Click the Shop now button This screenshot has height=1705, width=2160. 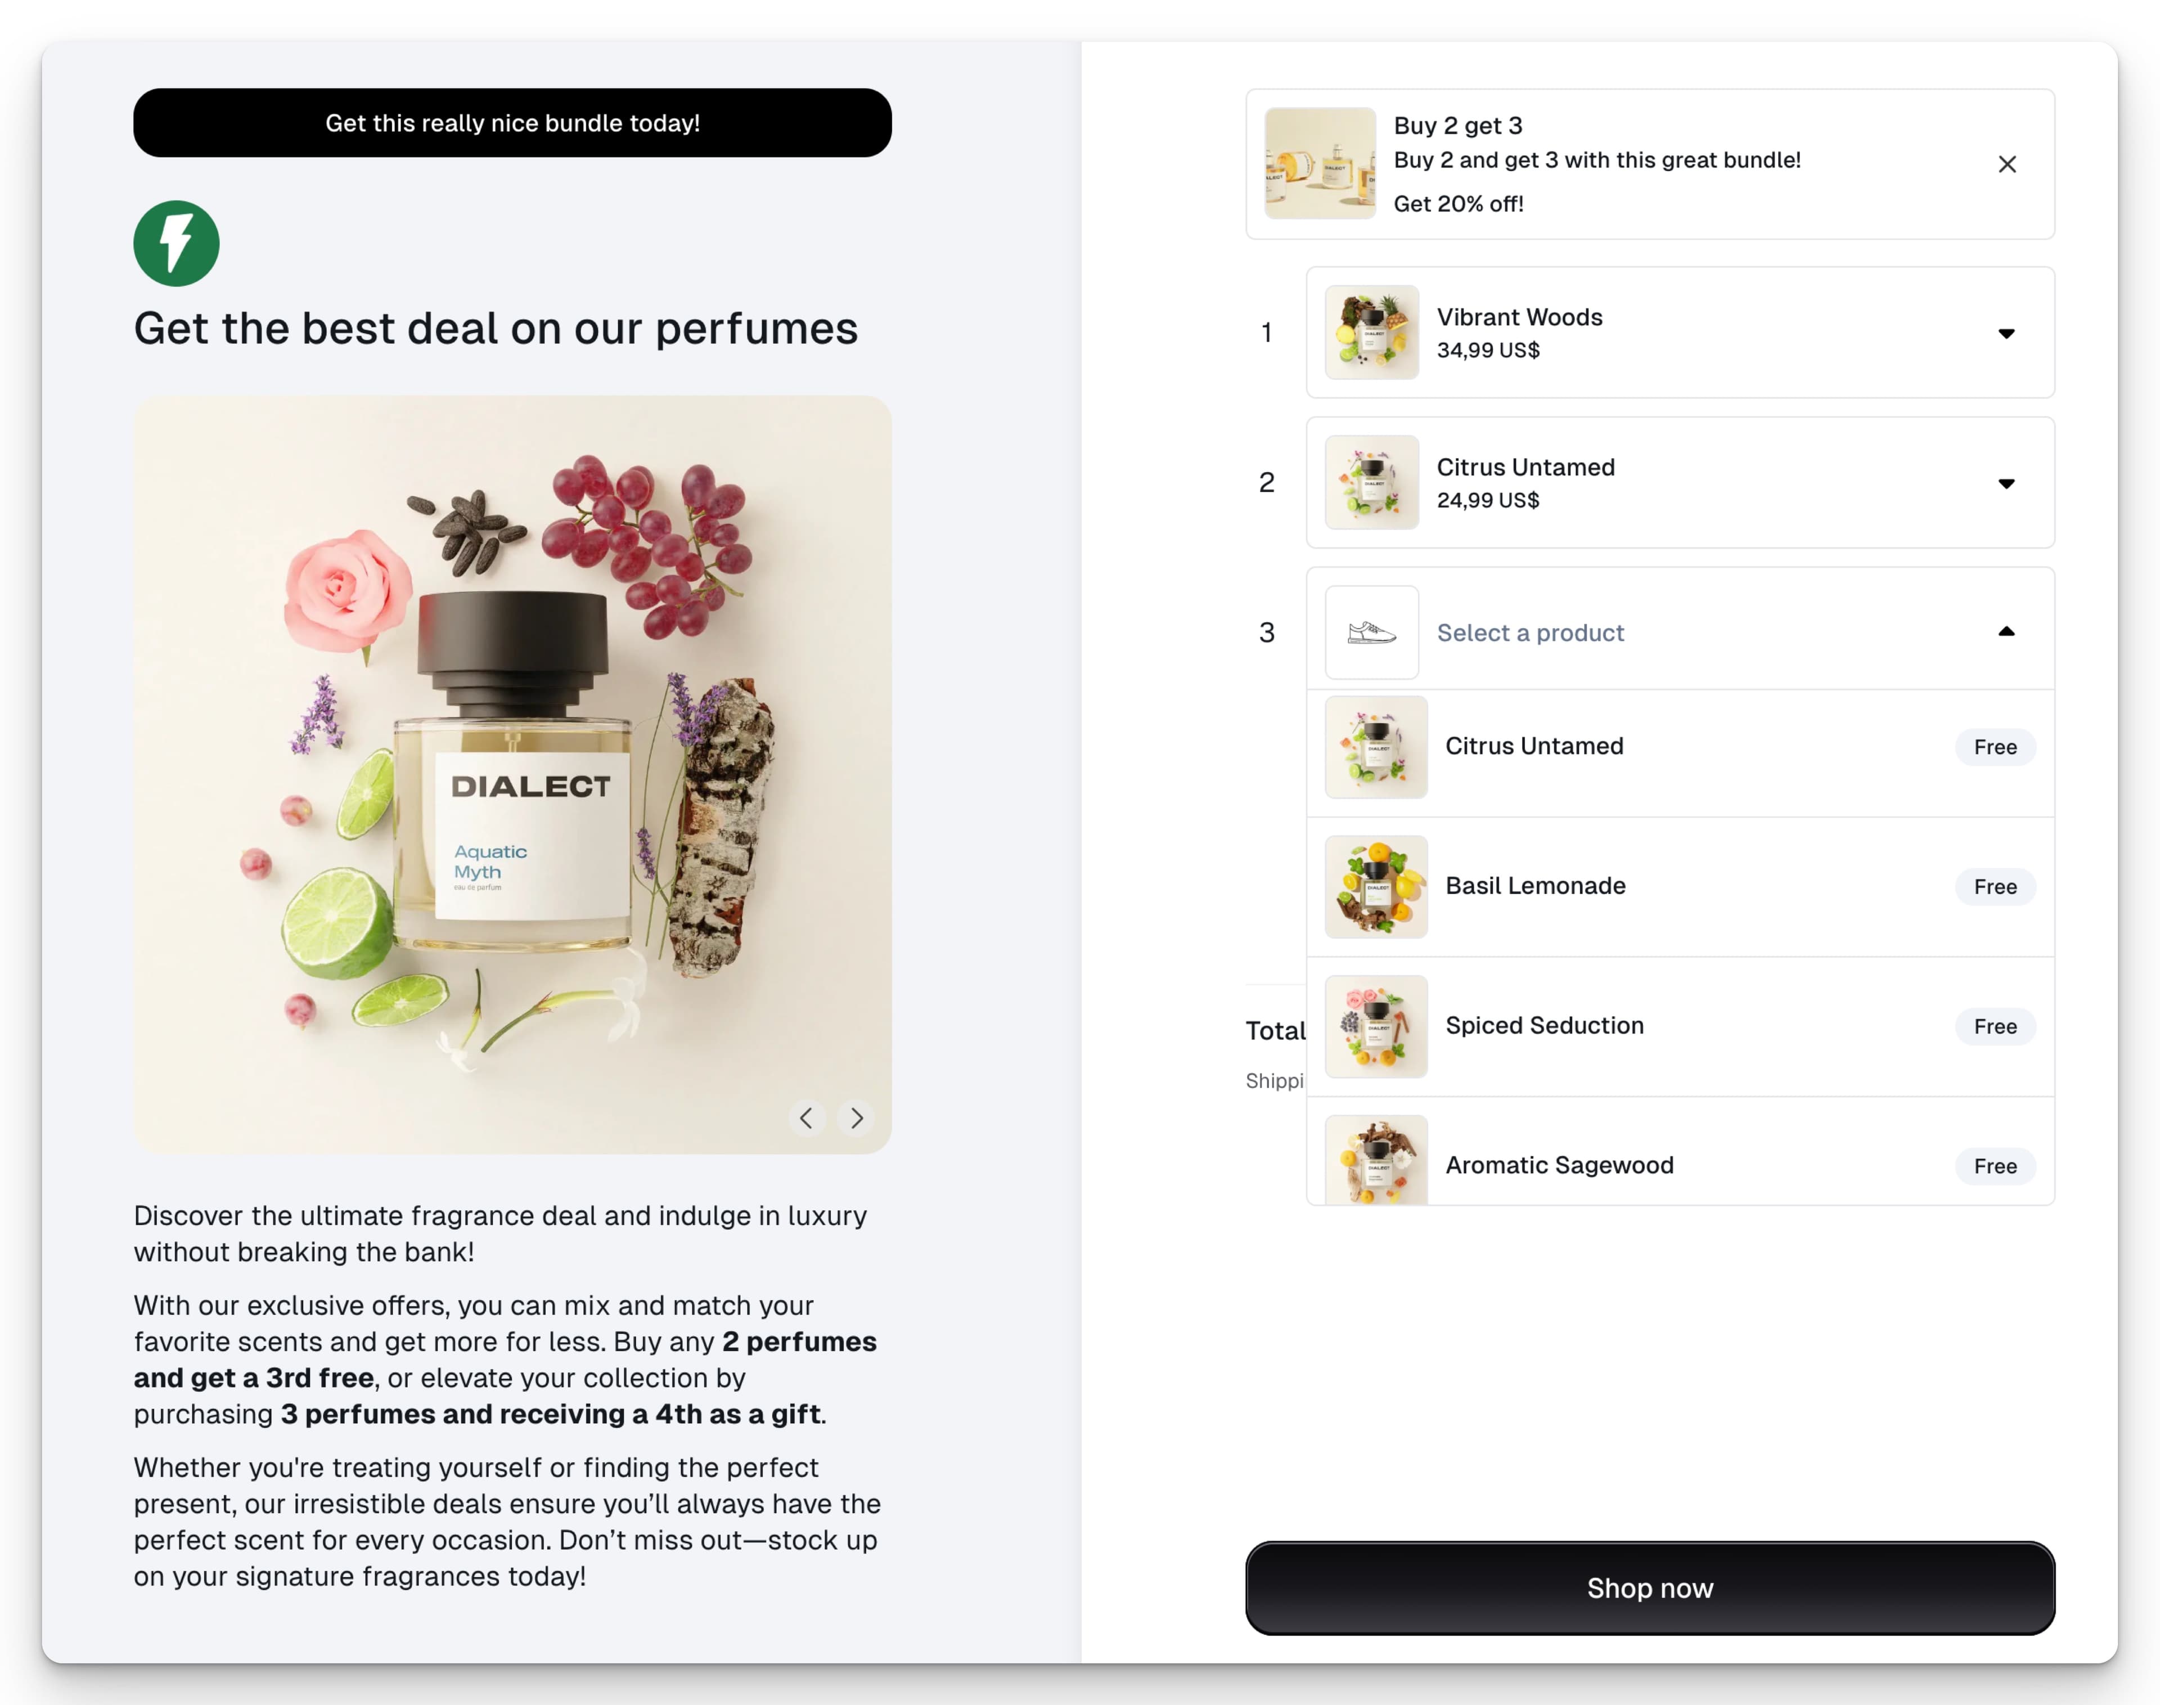pyautogui.click(x=1650, y=1588)
